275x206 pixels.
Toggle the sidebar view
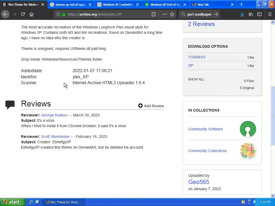tap(259, 14)
